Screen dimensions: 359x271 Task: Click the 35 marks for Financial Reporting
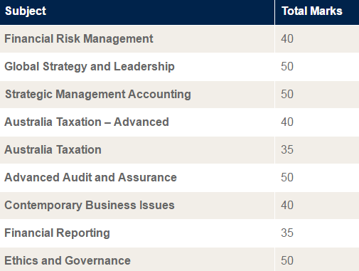(x=287, y=233)
